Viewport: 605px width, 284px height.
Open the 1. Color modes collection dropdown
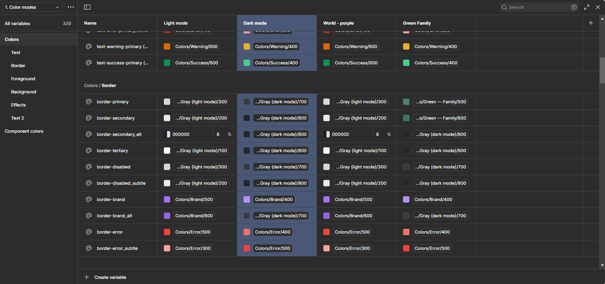32,7
